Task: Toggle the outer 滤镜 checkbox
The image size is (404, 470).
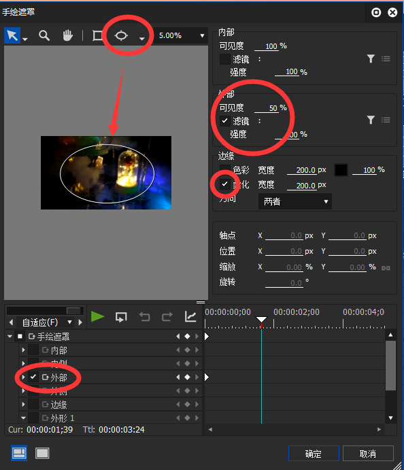Action: pyautogui.click(x=224, y=121)
